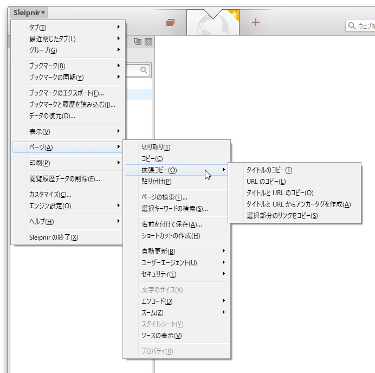This screenshot has width=375, height=373.
Task: Choose URL のコピー(L)
Action: coord(295,182)
